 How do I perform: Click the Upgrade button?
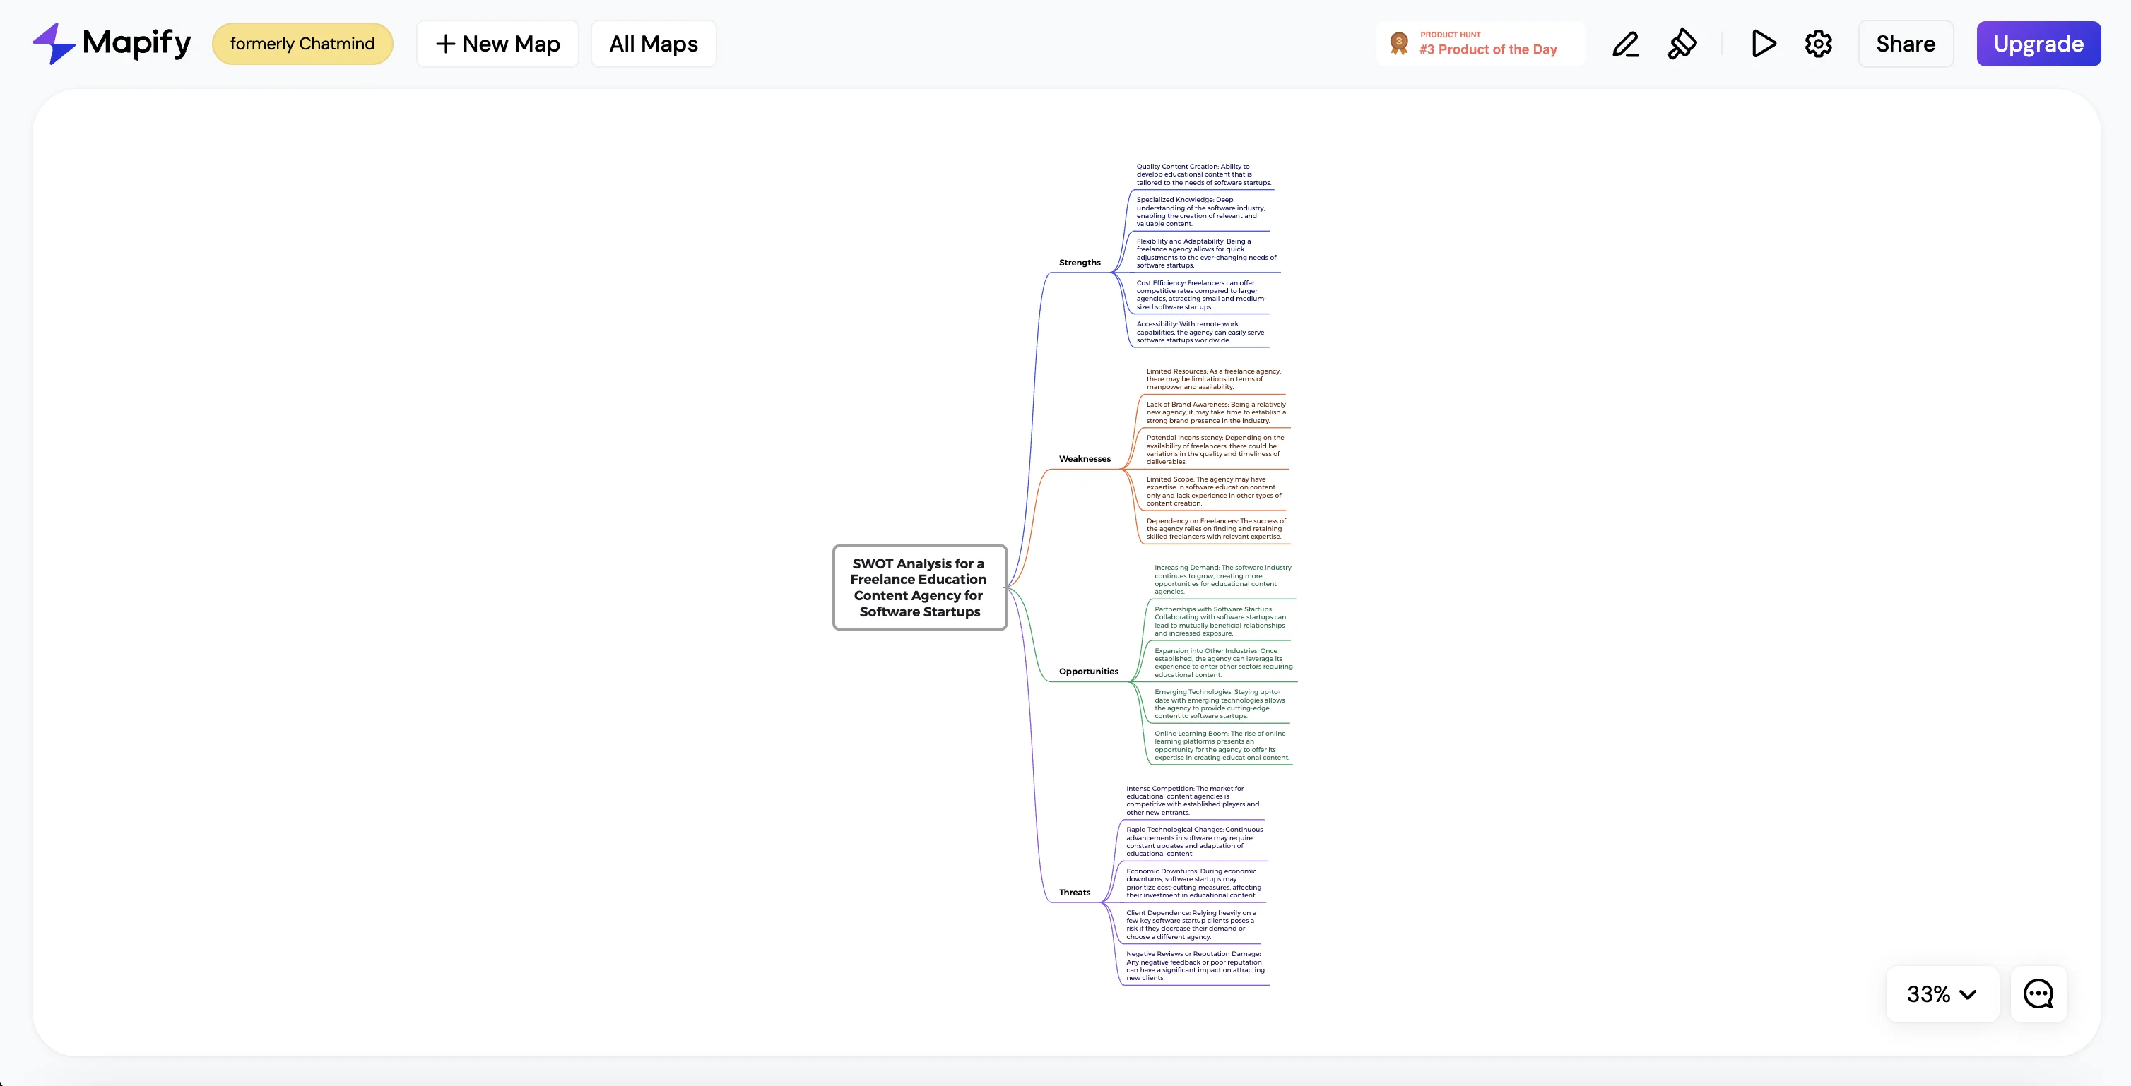2038,44
